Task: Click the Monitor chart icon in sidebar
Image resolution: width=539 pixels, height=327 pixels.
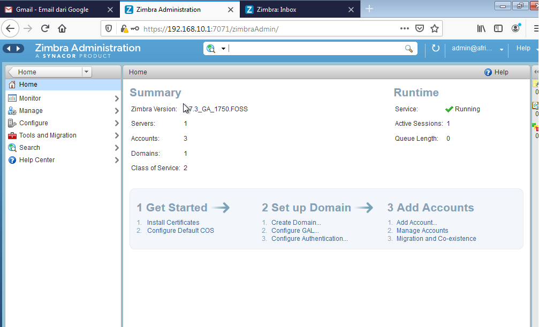Action: click(12, 98)
